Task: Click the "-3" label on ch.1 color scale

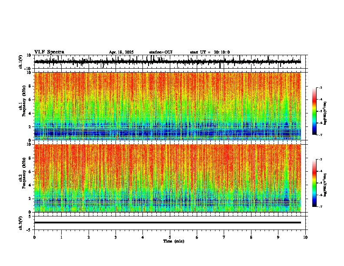Action: (321, 87)
